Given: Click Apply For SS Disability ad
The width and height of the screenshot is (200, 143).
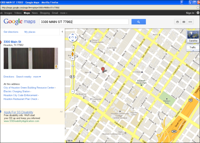Looking at the screenshot, I should tap(19, 112).
